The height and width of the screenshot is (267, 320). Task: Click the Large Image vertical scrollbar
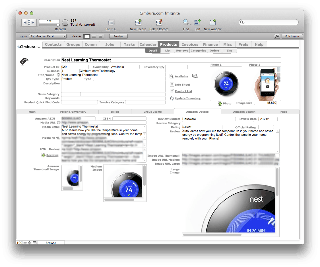(x=277, y=182)
